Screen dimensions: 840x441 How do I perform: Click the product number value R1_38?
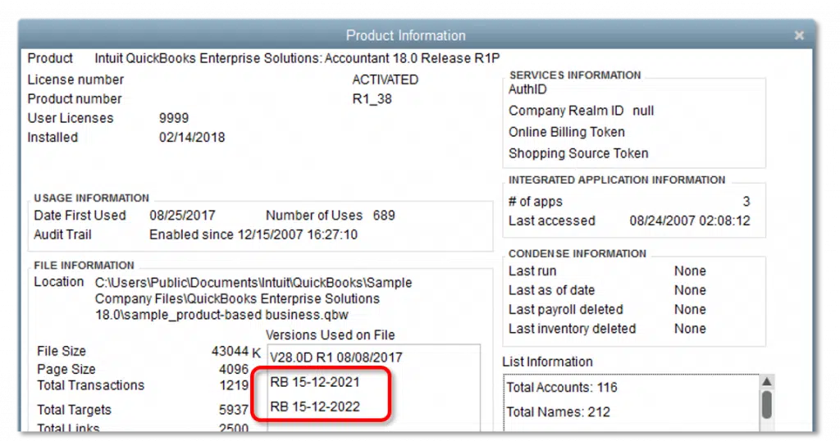(x=372, y=99)
